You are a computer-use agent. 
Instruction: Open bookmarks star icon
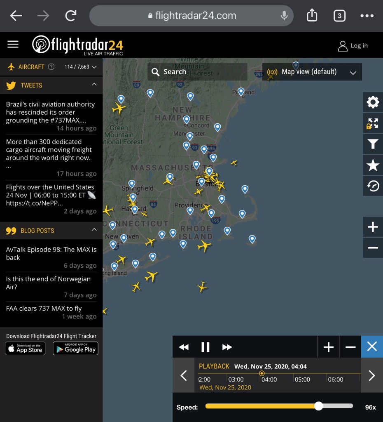[373, 165]
